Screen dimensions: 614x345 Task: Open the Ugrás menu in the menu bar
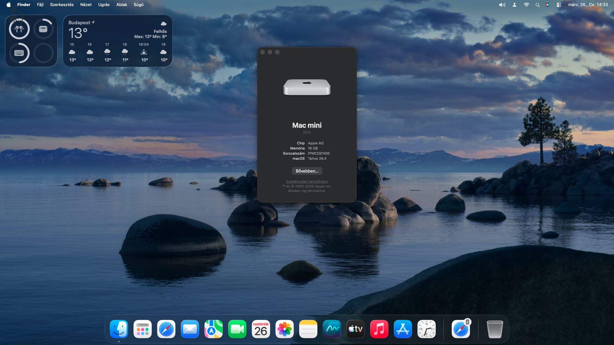click(104, 4)
